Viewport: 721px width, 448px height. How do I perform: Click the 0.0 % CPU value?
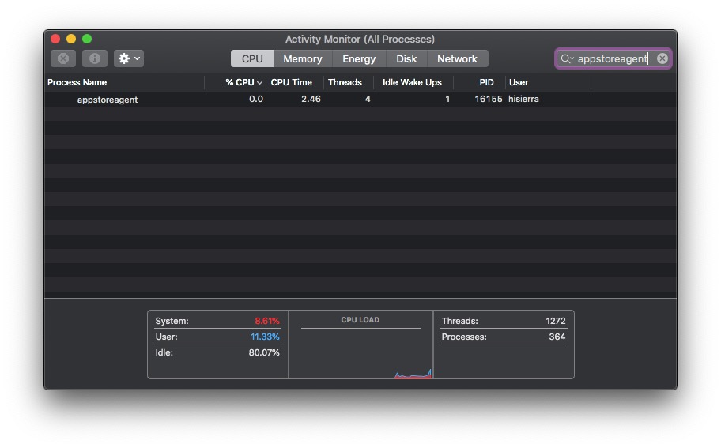(256, 100)
